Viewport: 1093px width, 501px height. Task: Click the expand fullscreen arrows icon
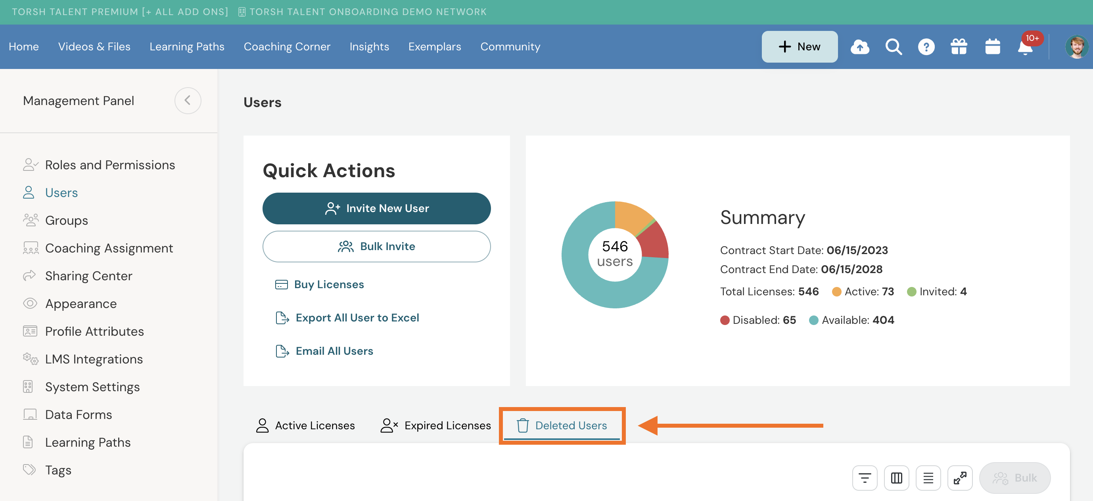click(960, 478)
